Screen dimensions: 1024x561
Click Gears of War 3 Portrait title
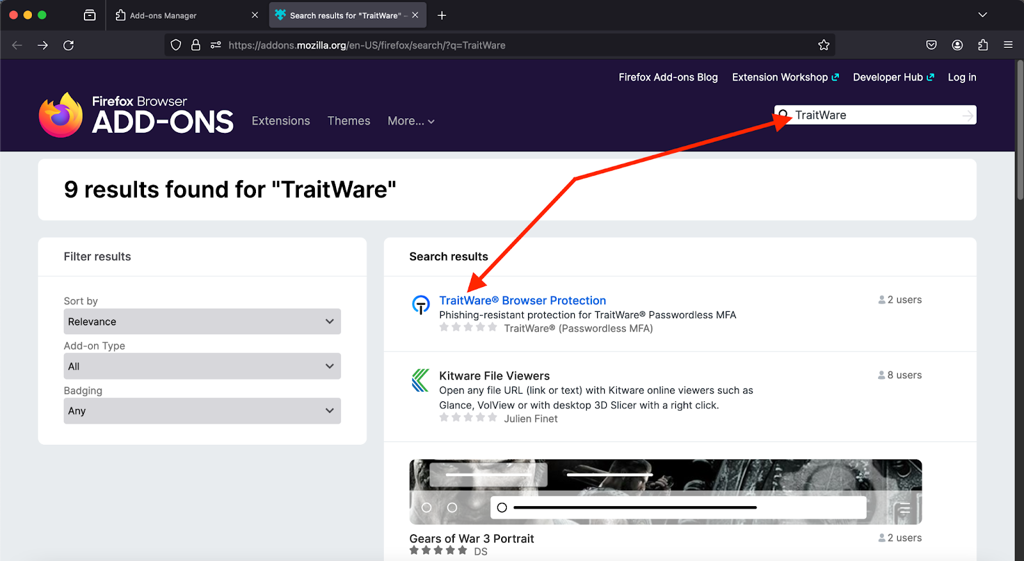(x=472, y=539)
